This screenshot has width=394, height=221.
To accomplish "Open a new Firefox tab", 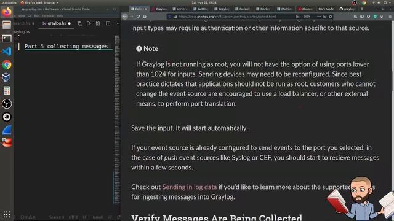I will (362, 9).
